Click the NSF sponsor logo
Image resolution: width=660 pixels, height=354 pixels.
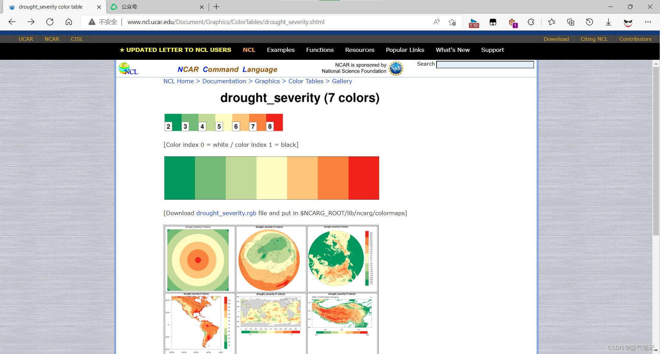396,68
